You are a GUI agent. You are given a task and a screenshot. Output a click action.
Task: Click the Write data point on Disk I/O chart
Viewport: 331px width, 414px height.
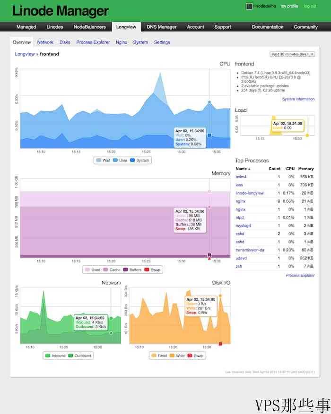(220, 296)
